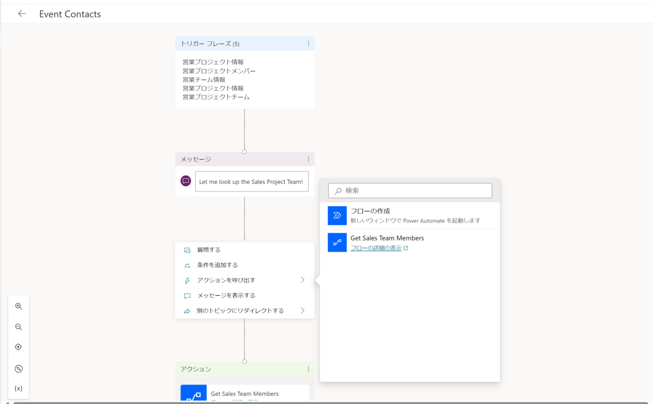Open kebab menu on the アクション node

[309, 369]
